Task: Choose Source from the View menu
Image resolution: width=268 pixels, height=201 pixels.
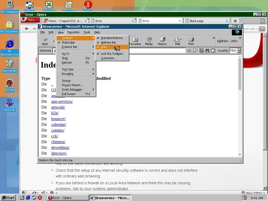Action: [x=76, y=81]
